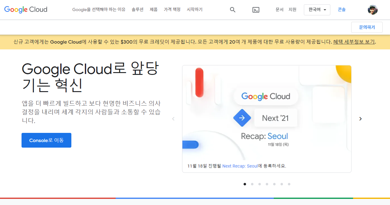Viewport: 390px width, 205px height.
Task: Select the fourth carousel dot
Action: click(267, 184)
